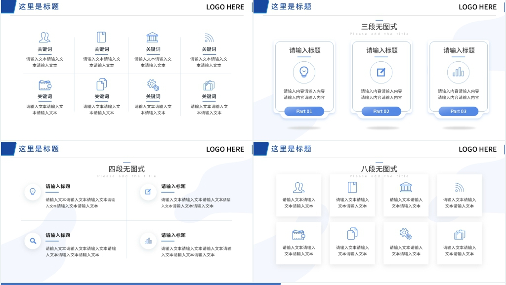Click 关键词 label under the wallet icon
This screenshot has width=506, height=285.
point(44,97)
